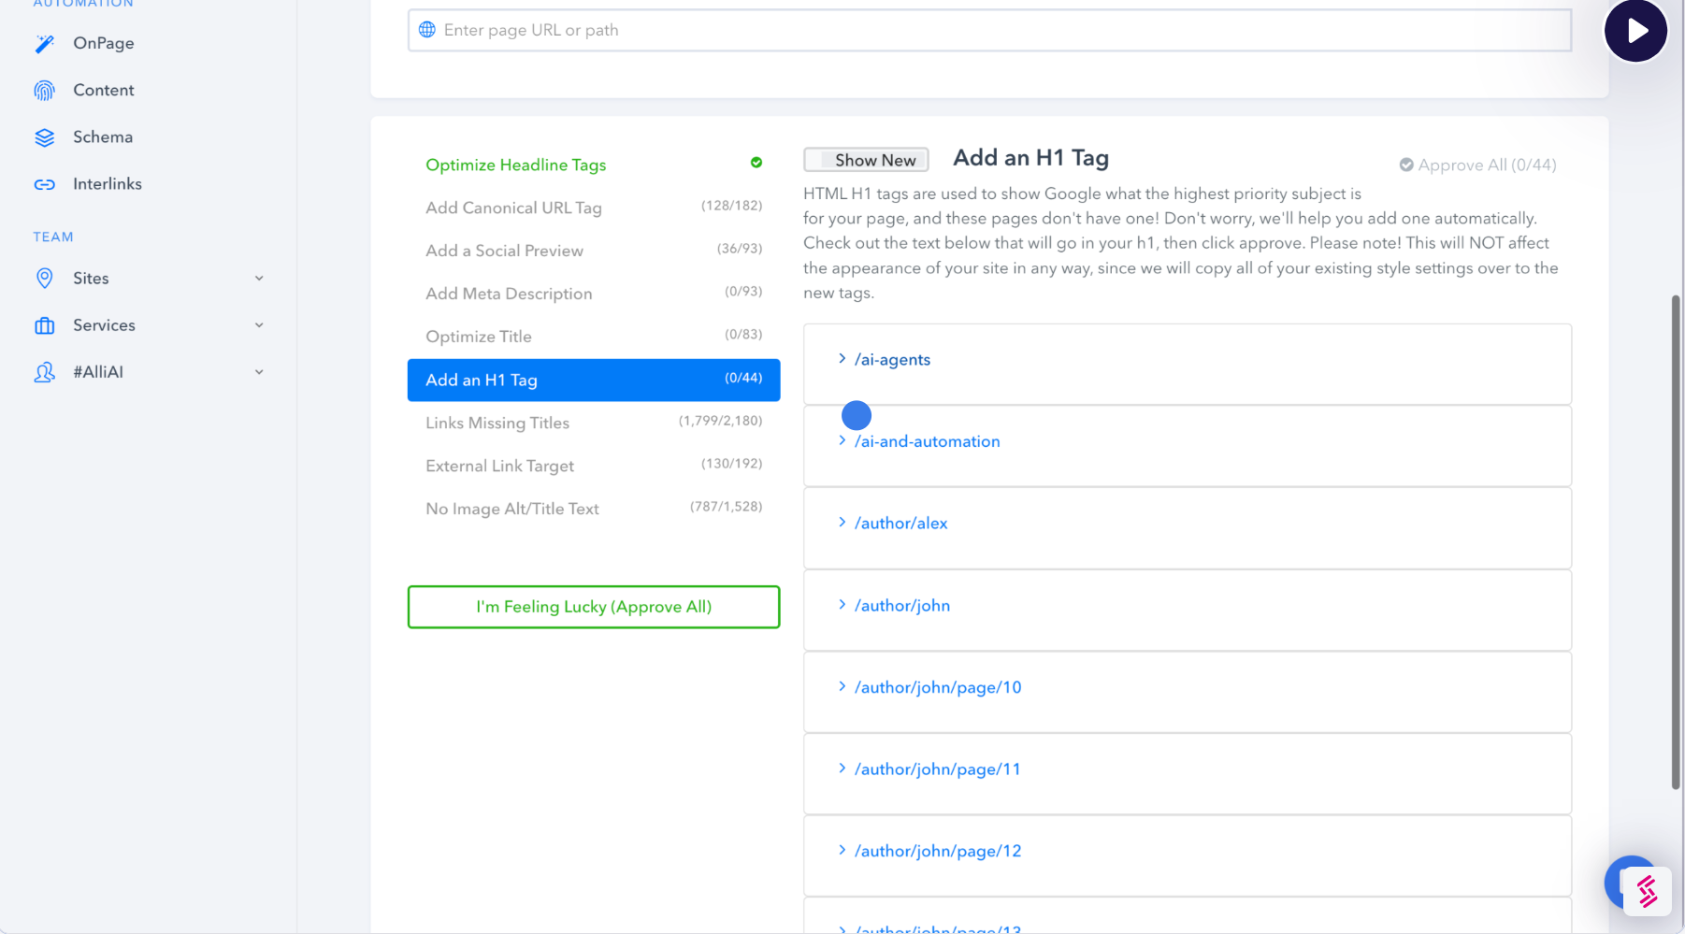1685x934 pixels.
Task: Click the Interlinks chain icon
Action: 44,184
